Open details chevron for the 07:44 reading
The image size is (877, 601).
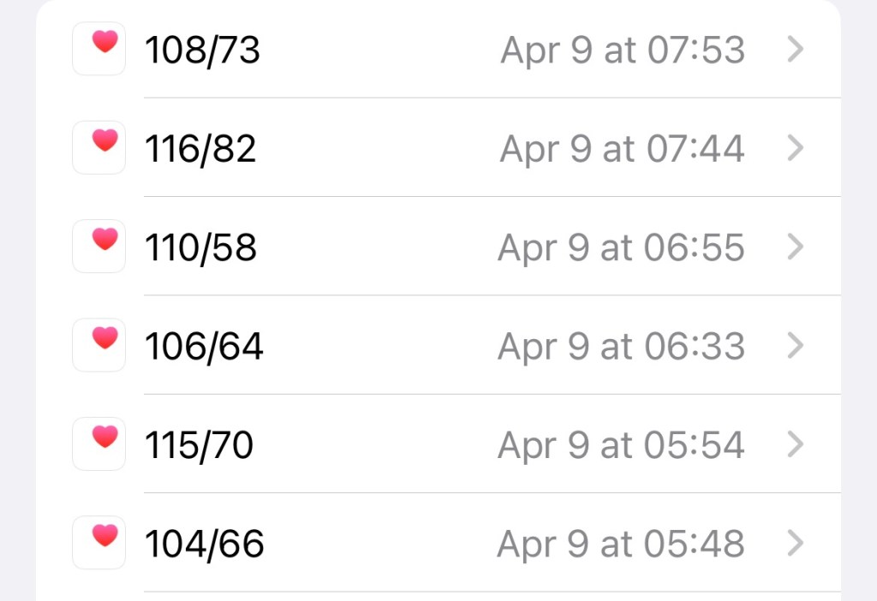tap(796, 148)
